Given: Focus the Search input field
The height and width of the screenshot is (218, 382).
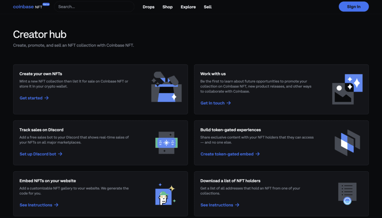Looking at the screenshot, I should coord(94,7).
